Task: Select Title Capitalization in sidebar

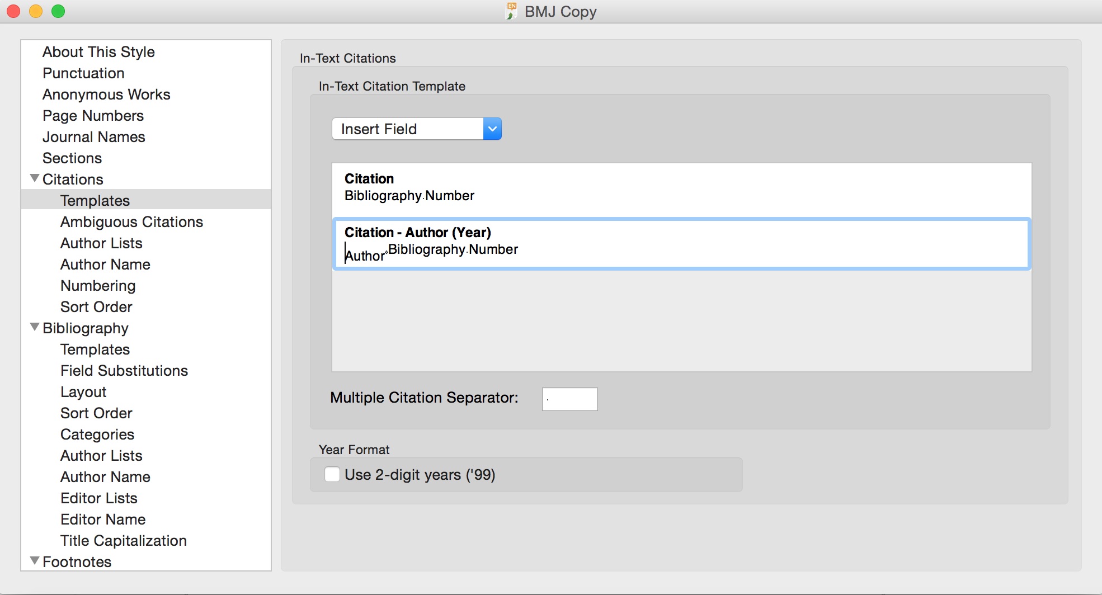Action: (124, 541)
